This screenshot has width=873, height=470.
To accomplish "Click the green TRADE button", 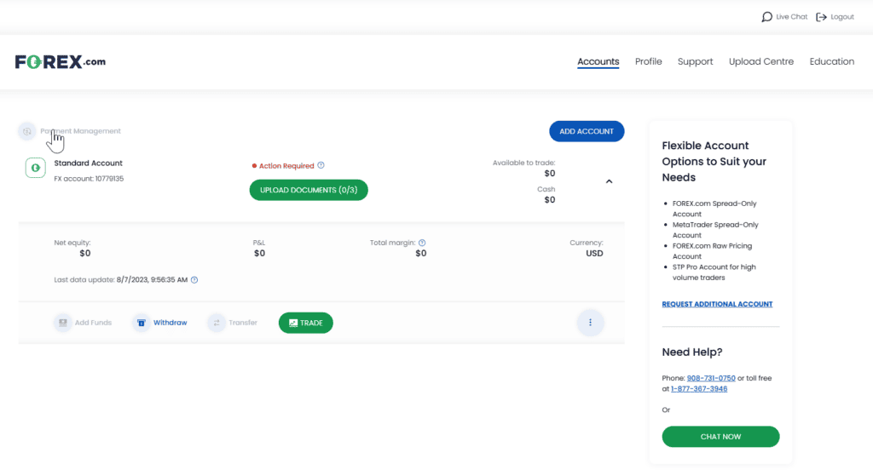I will tap(306, 324).
